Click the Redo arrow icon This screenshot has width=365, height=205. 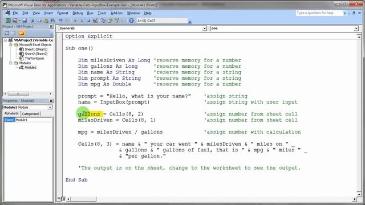67,20
